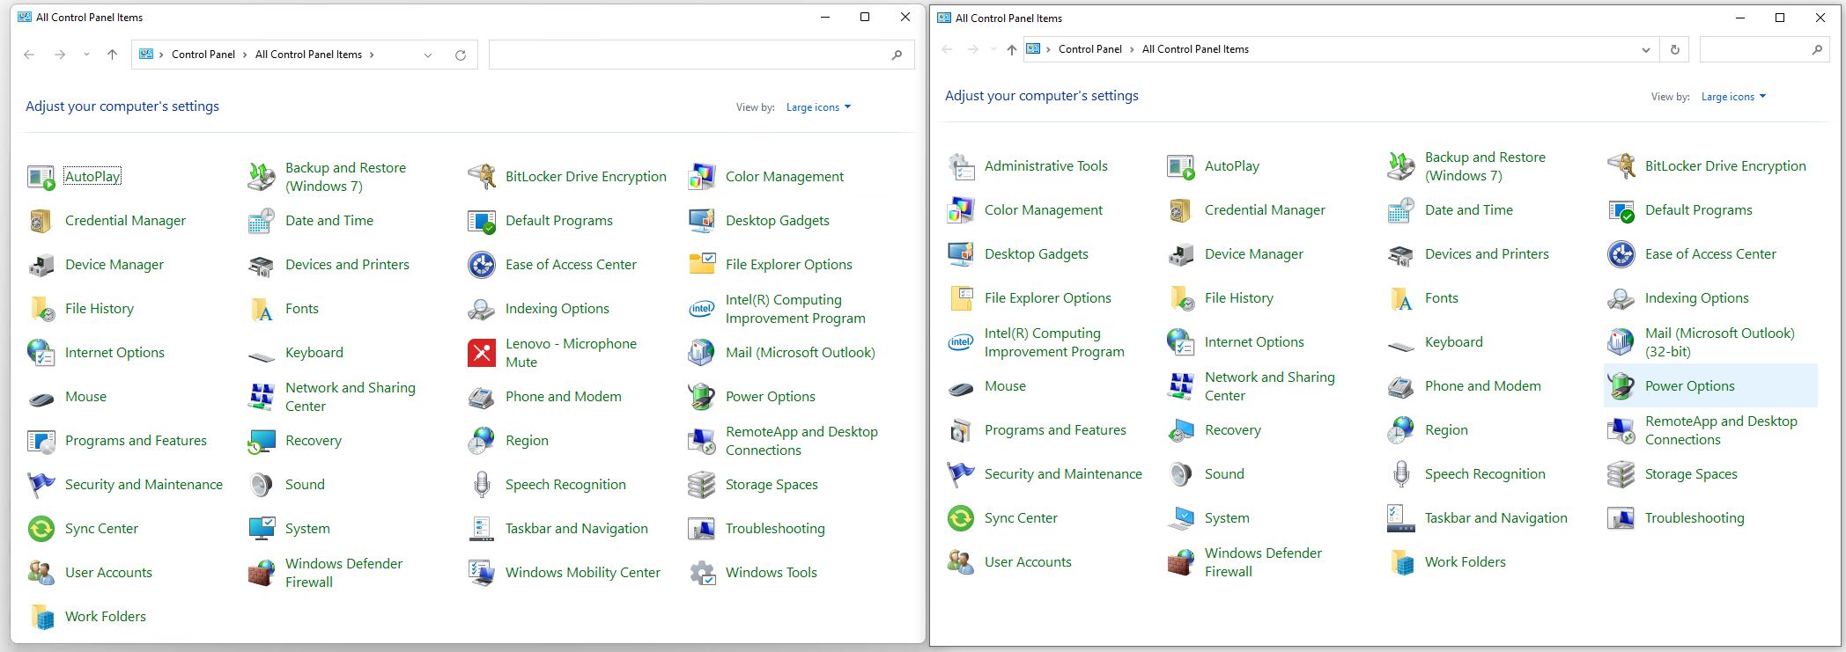This screenshot has width=1846, height=652.
Task: Open User Accounts icon in the right window
Action: 961,562
